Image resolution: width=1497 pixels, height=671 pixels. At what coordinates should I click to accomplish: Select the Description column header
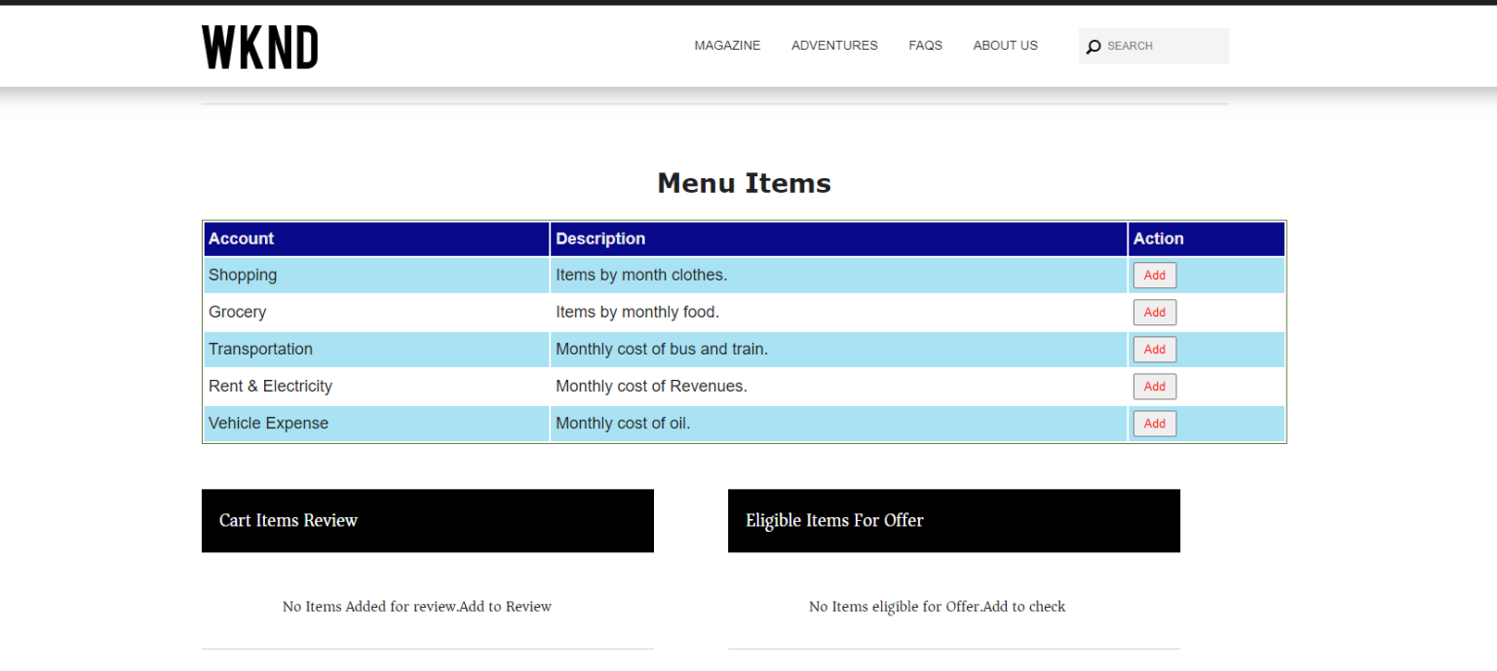[x=600, y=239]
